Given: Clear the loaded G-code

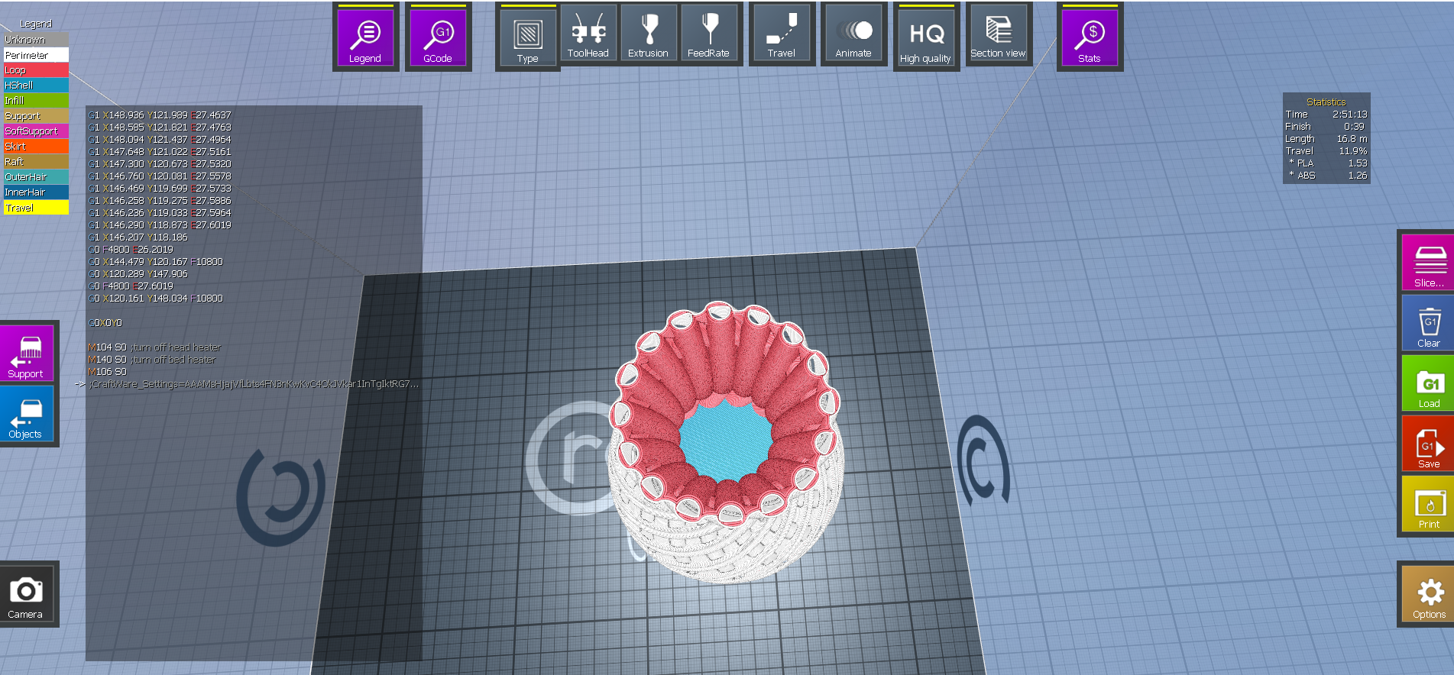Looking at the screenshot, I should click(x=1429, y=323).
